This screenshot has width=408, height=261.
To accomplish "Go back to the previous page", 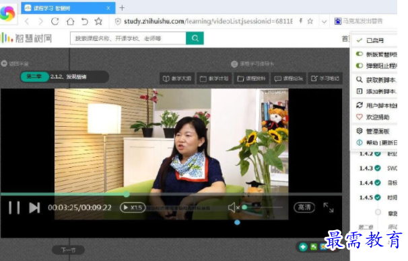I will point(27,21).
